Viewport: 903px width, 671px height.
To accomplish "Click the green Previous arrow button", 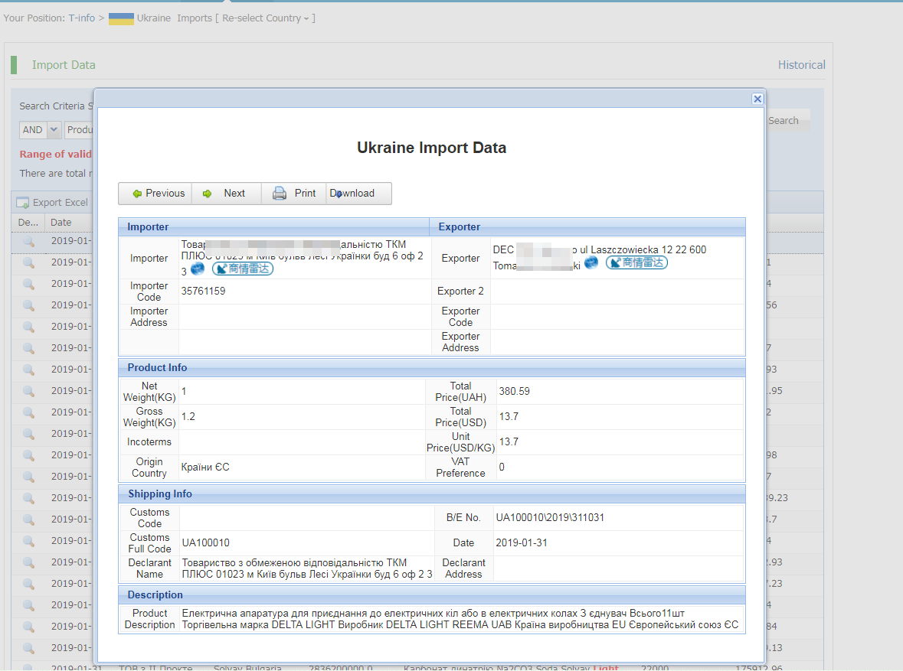I will [155, 194].
